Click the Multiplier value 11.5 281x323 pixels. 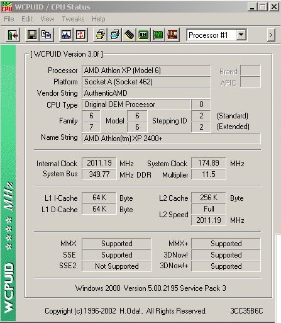209,174
